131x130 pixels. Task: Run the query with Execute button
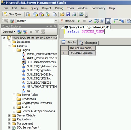tap(68, 21)
